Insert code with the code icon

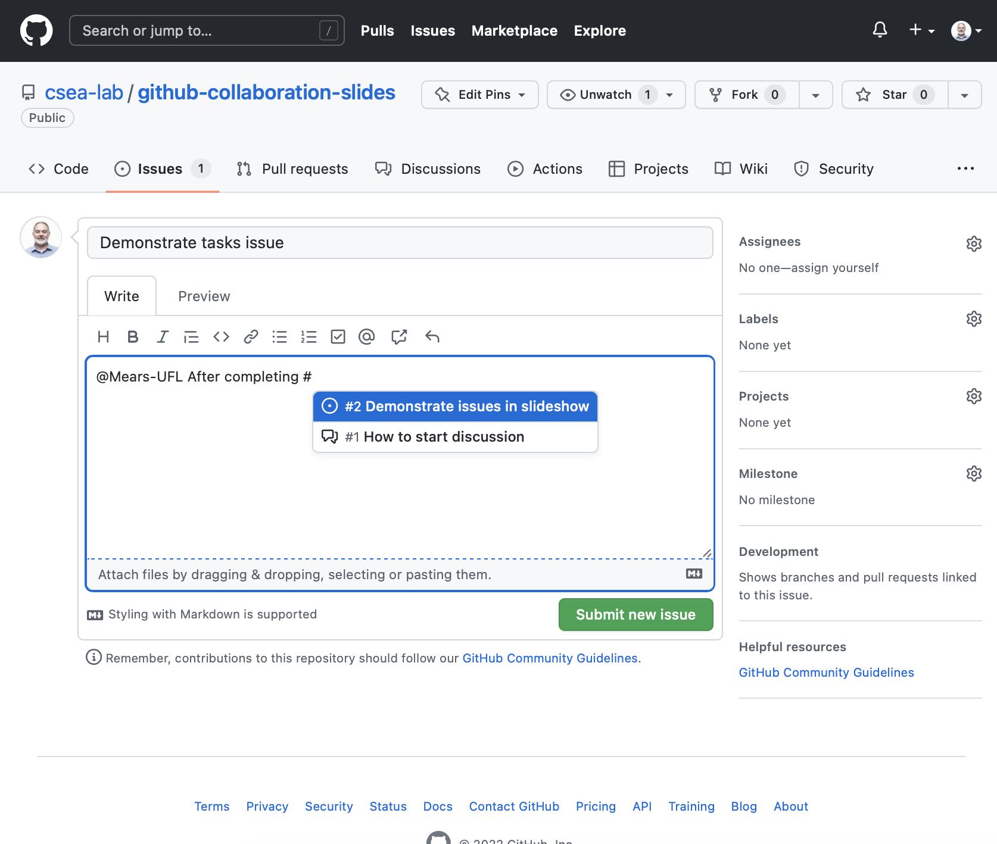coord(221,337)
